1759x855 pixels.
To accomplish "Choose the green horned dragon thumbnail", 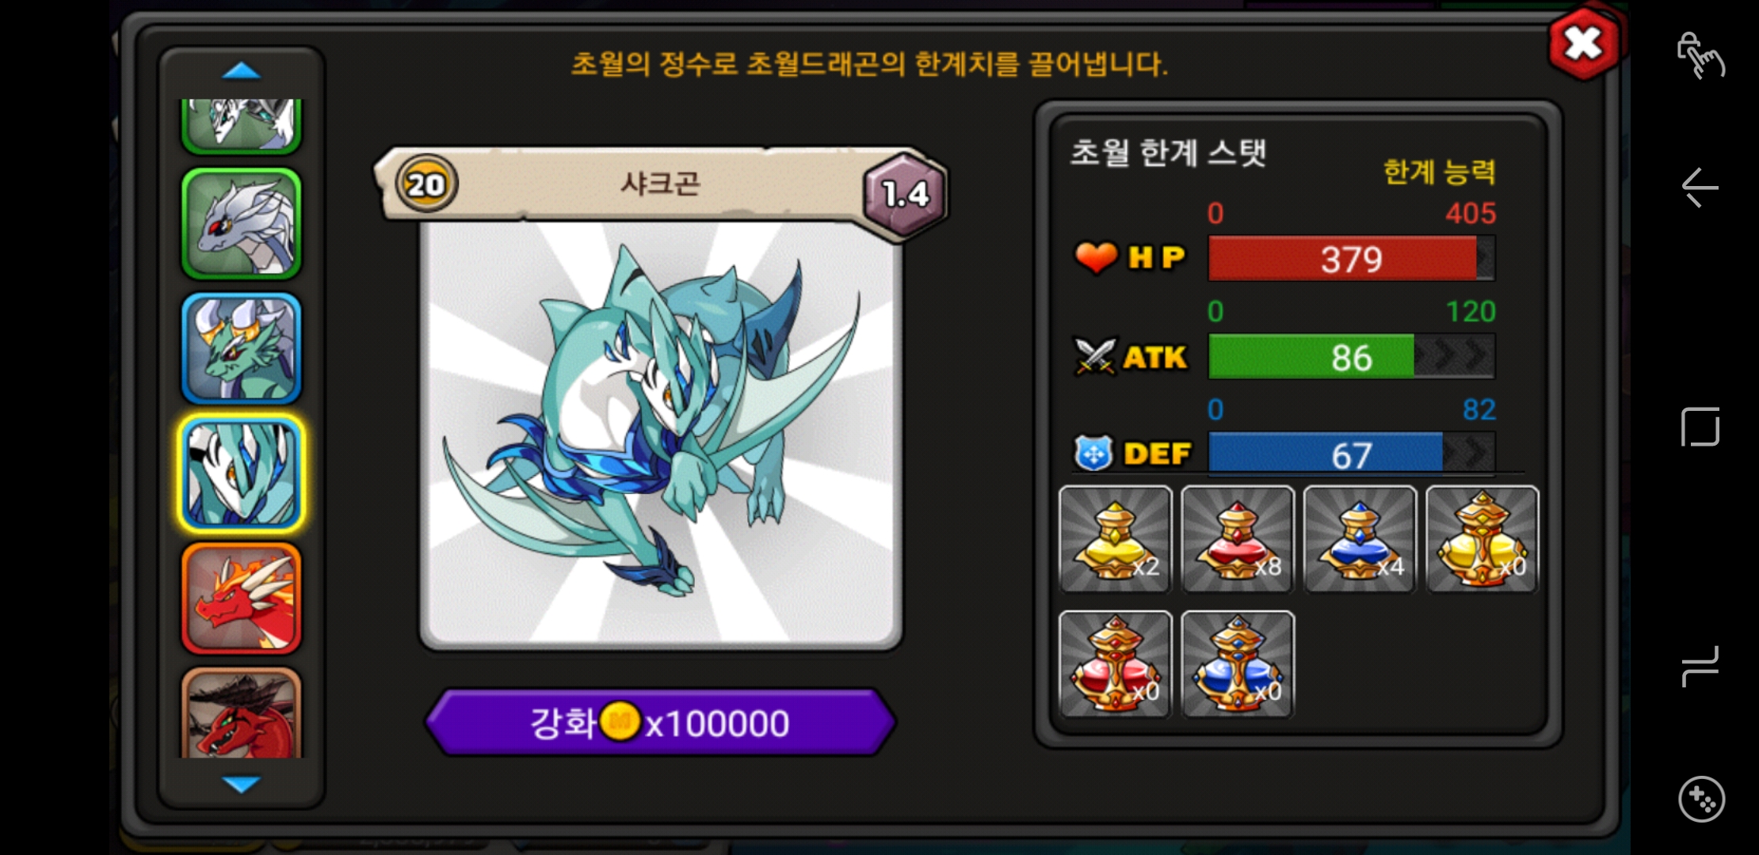I will [242, 348].
